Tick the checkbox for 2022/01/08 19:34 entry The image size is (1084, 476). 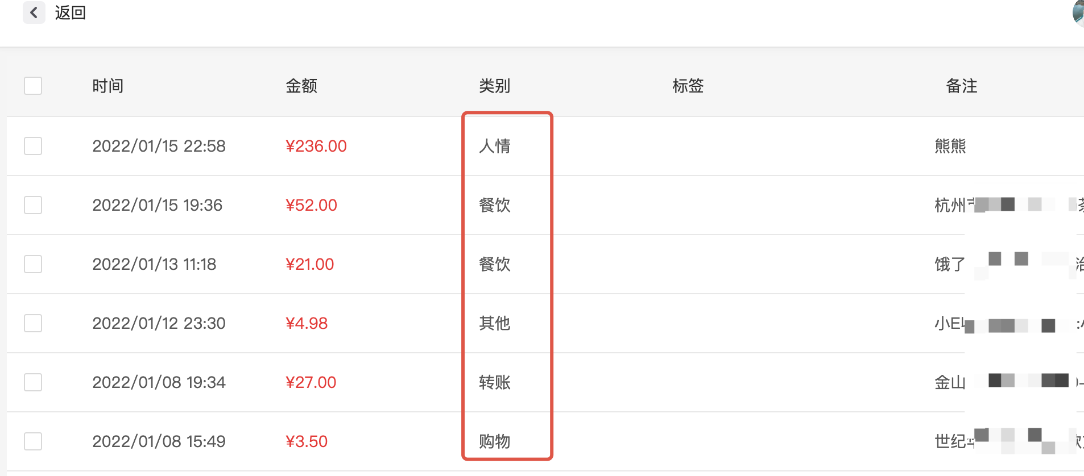33,382
